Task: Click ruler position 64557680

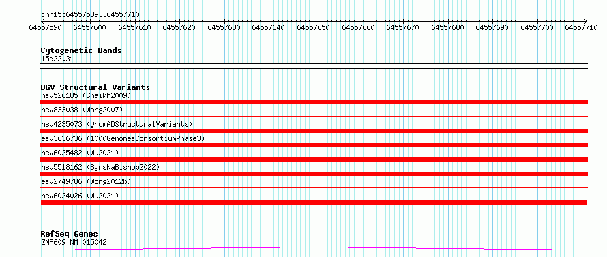Action: click(x=448, y=27)
